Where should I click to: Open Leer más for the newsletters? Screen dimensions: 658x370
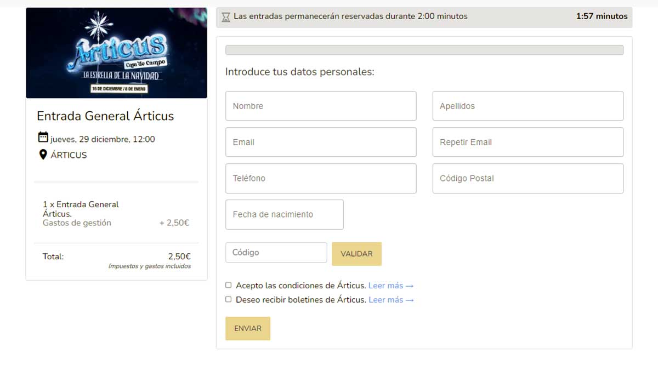coord(390,299)
